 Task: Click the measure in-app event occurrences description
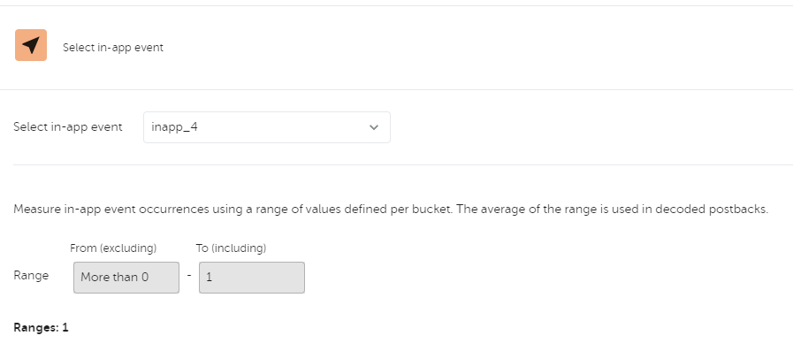[391, 210]
